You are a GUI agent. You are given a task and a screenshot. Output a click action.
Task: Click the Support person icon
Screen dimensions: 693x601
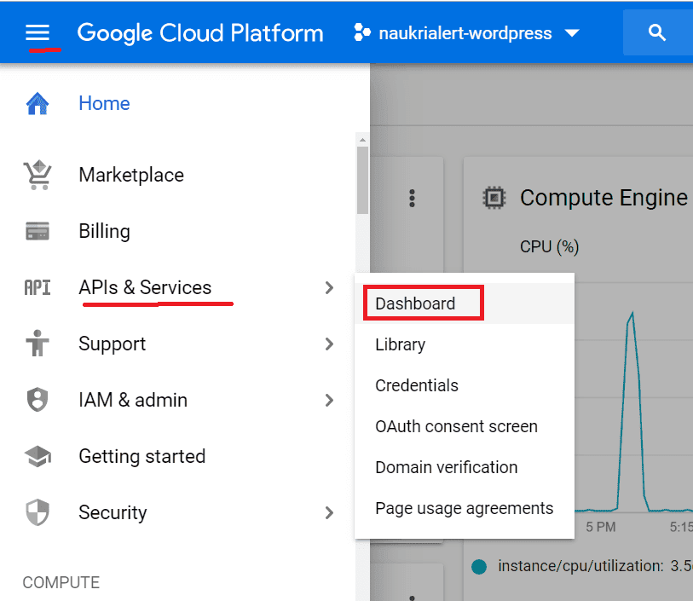pyautogui.click(x=38, y=344)
